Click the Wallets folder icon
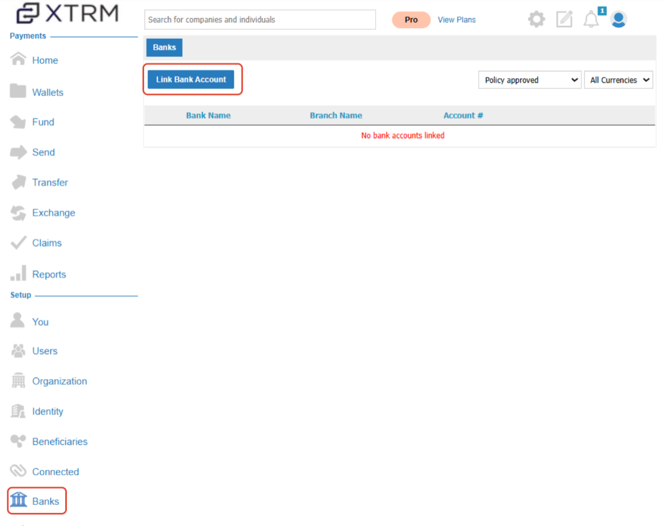Image resolution: width=668 pixels, height=526 pixels. [18, 91]
